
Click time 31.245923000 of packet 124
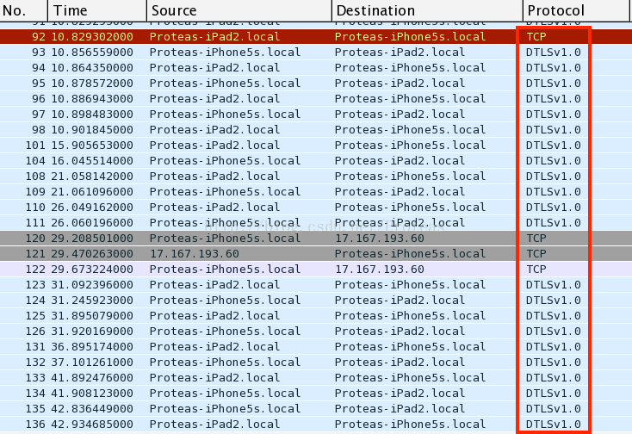[x=92, y=301]
